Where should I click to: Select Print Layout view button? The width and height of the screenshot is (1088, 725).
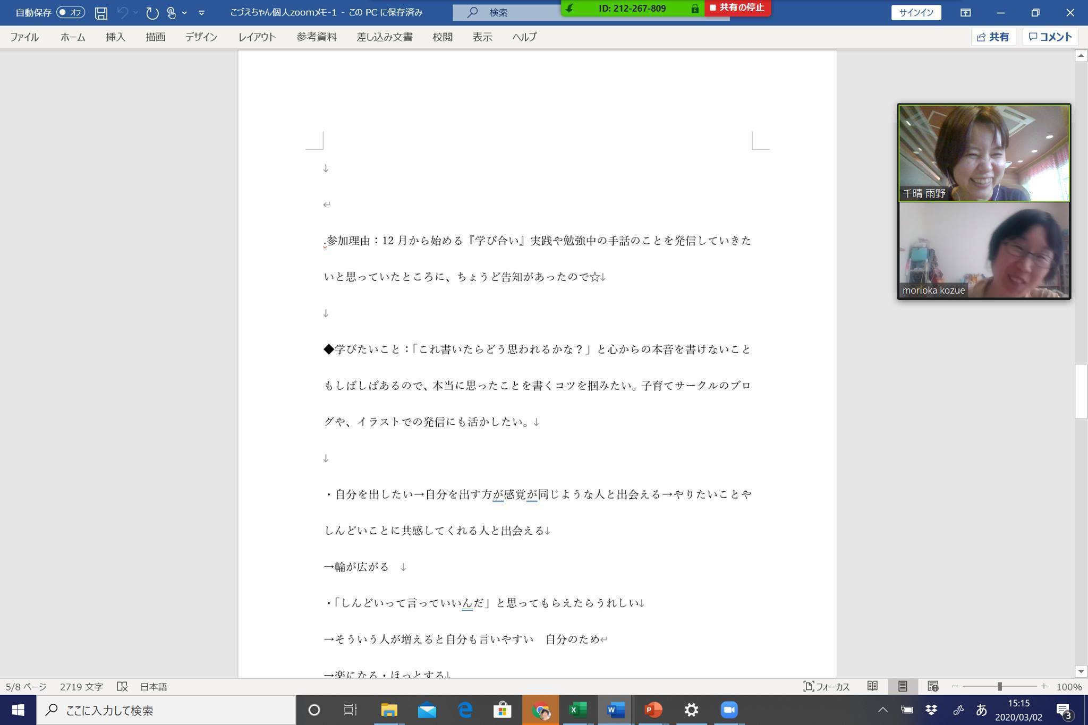pos(903,686)
